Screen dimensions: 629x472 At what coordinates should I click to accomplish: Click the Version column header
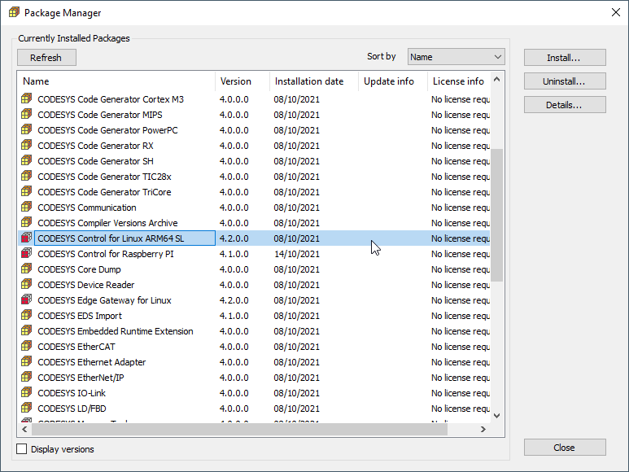235,81
